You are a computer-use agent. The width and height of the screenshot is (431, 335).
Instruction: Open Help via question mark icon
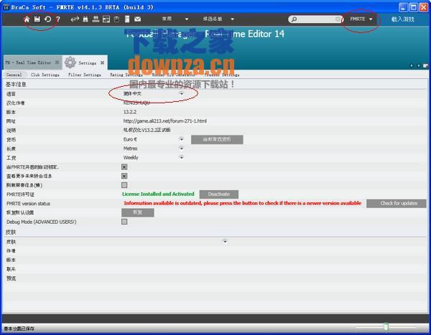coord(57,19)
